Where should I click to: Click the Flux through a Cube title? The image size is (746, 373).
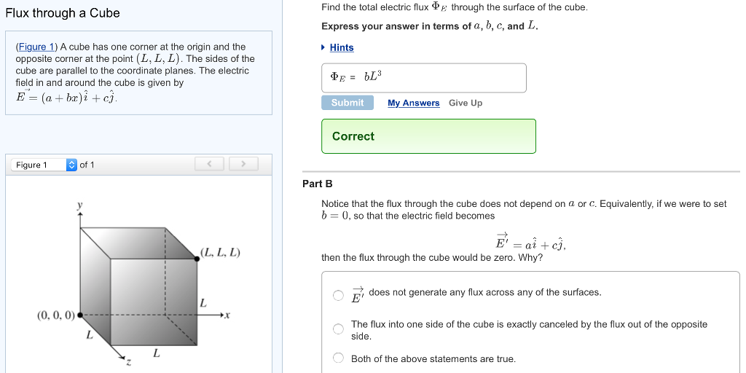(63, 13)
